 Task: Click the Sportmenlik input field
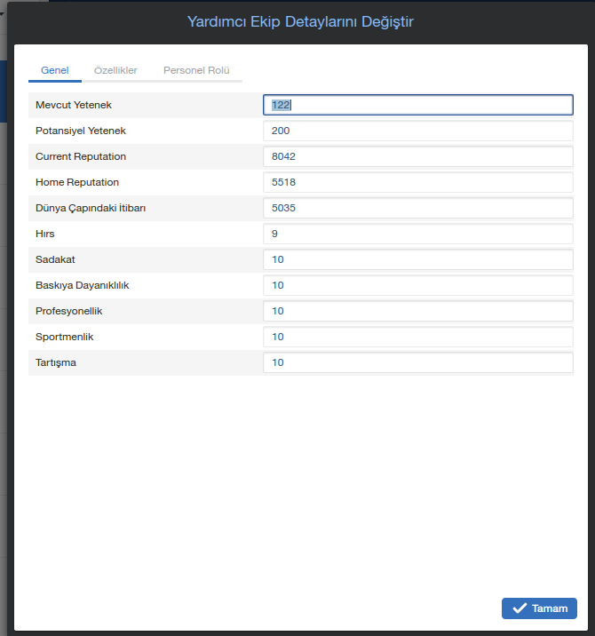pos(417,337)
